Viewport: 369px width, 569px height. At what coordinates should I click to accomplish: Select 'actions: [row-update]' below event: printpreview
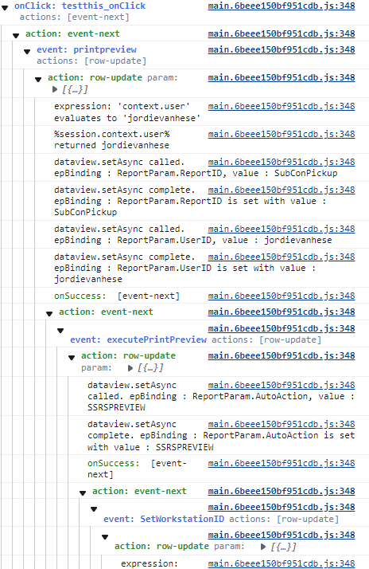click(91, 61)
